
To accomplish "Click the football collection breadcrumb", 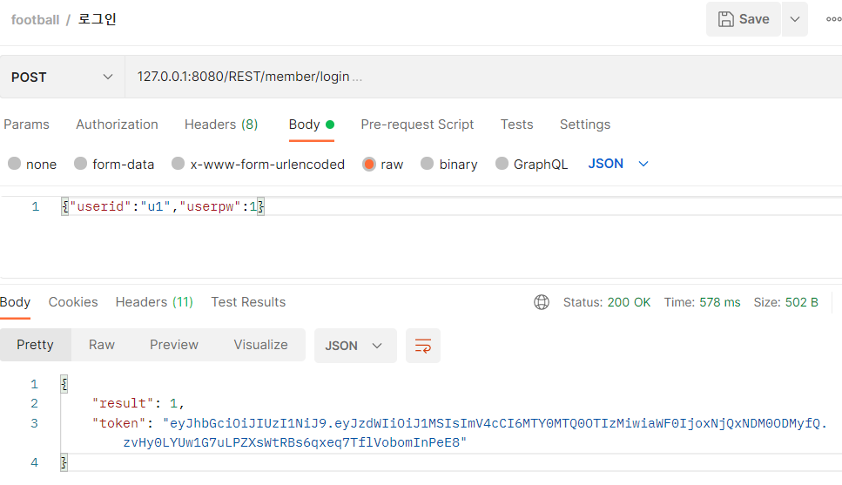I will click(x=35, y=20).
